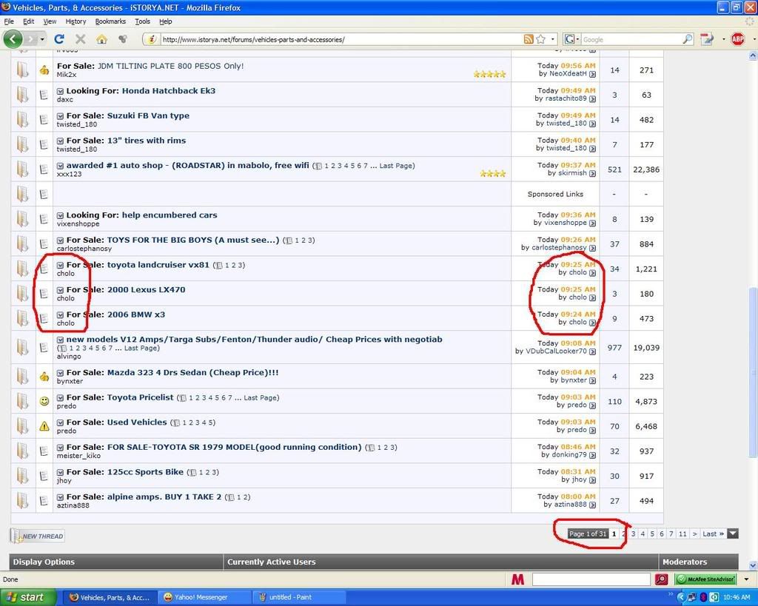Go to page 3 of the forum listing

click(x=634, y=534)
